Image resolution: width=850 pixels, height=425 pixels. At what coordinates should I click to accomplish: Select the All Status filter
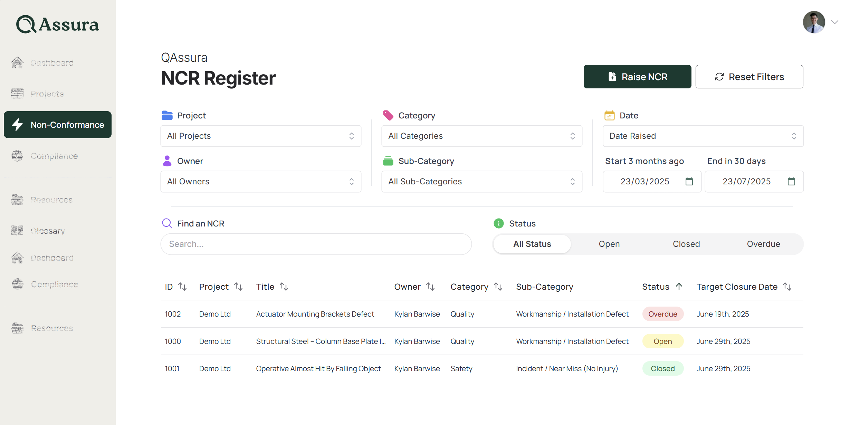click(x=532, y=244)
